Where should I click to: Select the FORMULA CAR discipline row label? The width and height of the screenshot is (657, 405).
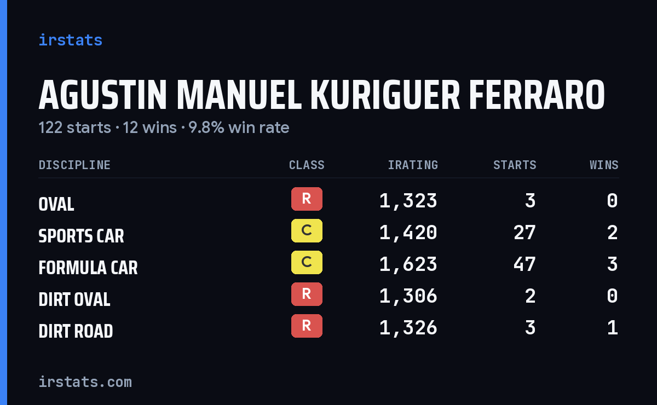click(x=88, y=268)
